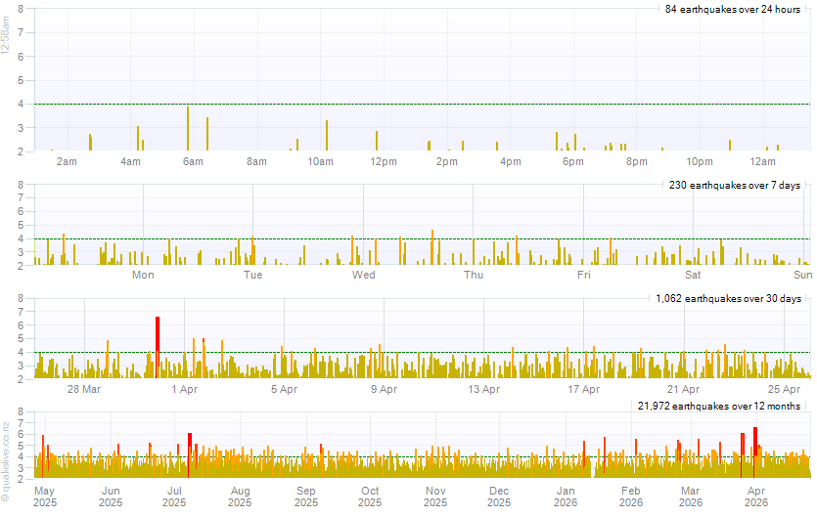Select the Nov 2025 label on the 12-month axis
The image size is (817, 518).
click(434, 496)
